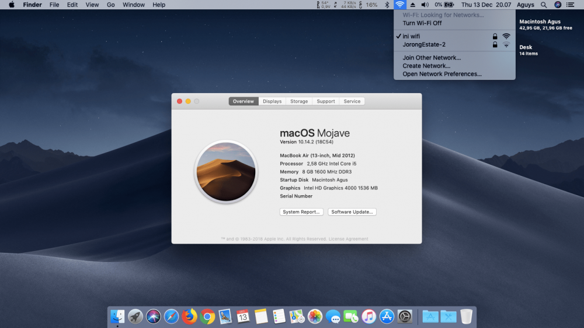This screenshot has width=584, height=328.
Task: Launch Maps from the Dock
Action: coord(297,316)
